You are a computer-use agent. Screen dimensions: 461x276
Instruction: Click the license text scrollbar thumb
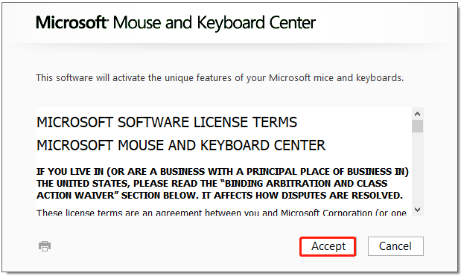418,126
